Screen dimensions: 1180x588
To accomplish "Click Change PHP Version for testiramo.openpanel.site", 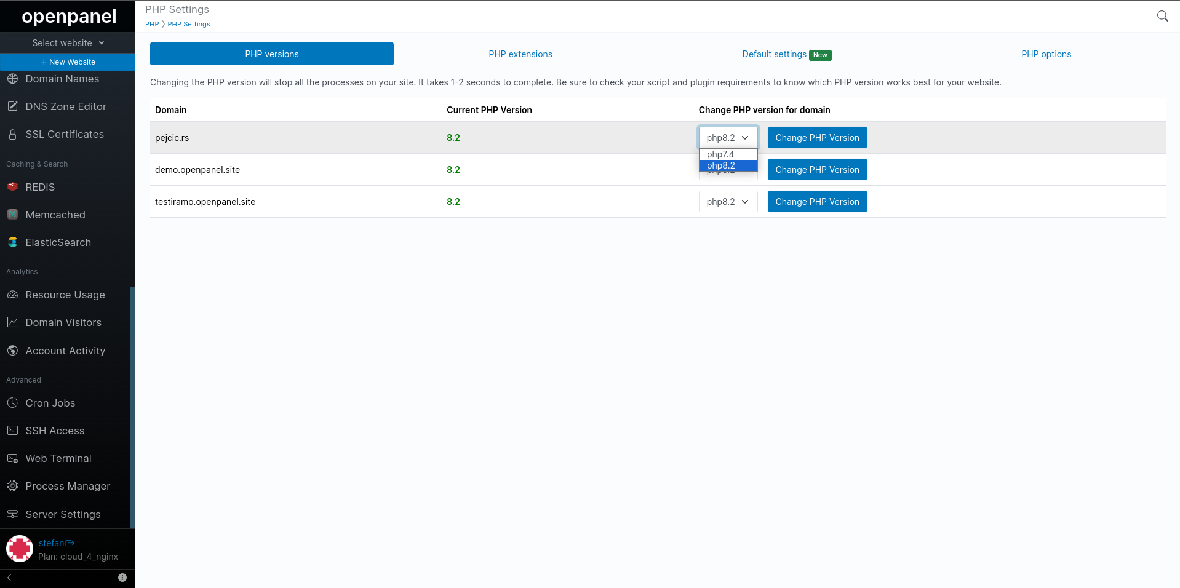I will click(817, 202).
